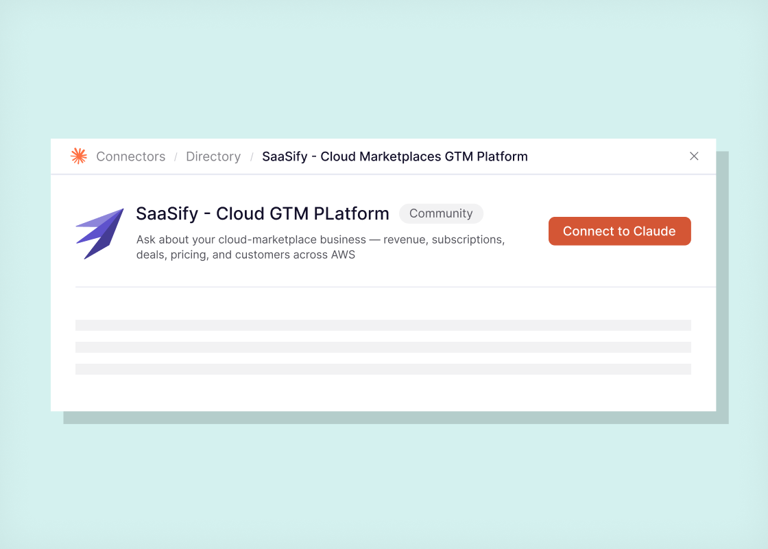This screenshot has height=549, width=768.
Task: Click the SaaSify - Cloud Marketplaces GTM Platform breadcrumb
Action: pos(395,156)
